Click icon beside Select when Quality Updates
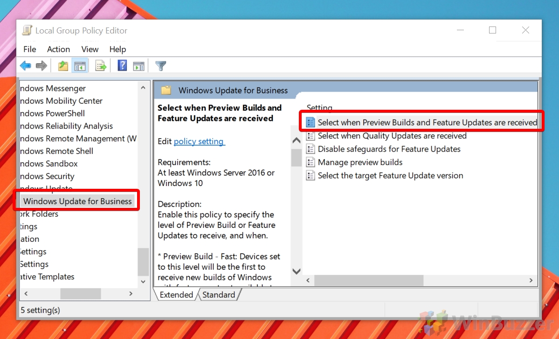Viewport: 559px width, 339px height. pos(311,136)
